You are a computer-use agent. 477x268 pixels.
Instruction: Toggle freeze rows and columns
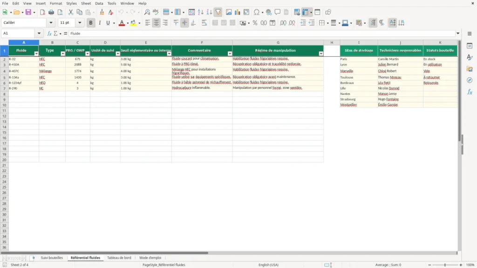[x=305, y=12]
